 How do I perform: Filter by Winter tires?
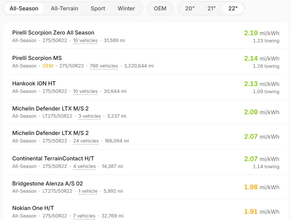coord(126,8)
